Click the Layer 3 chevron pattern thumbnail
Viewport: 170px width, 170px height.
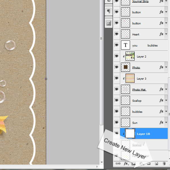click(x=130, y=78)
